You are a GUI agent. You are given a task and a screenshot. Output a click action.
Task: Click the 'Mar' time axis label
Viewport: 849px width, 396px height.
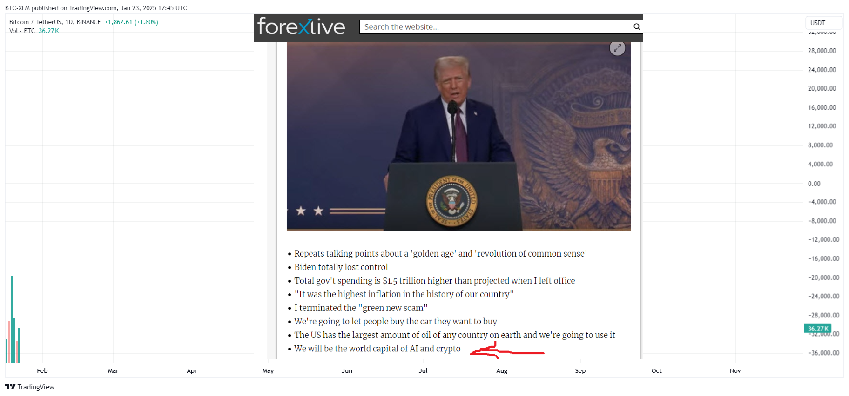pyautogui.click(x=113, y=370)
